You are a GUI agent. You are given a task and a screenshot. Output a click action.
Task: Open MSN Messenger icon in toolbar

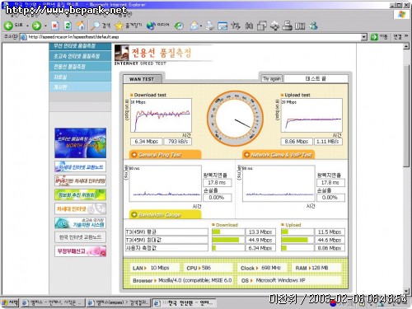pos(313,26)
